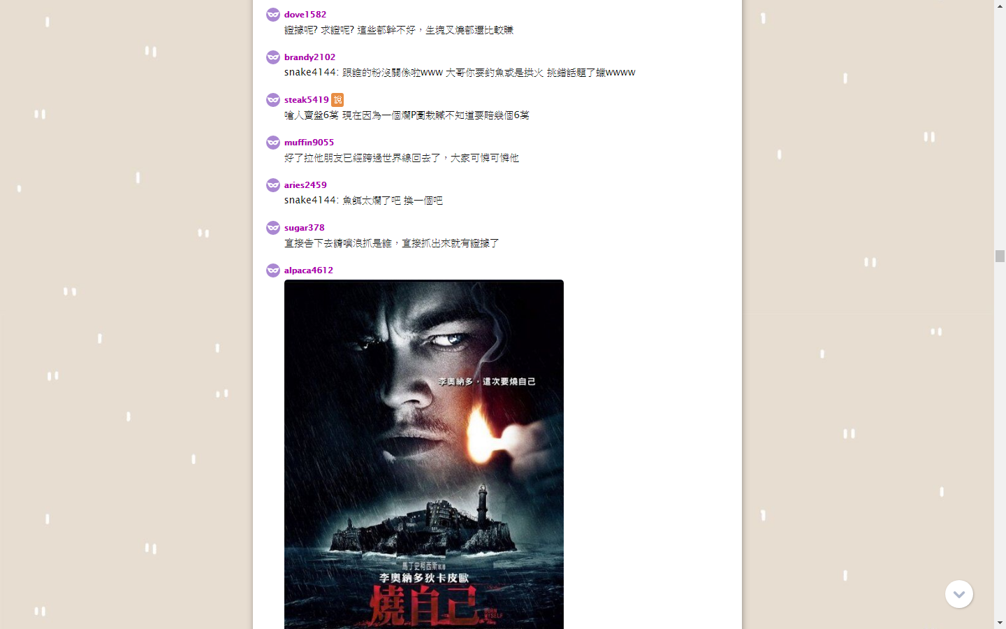Open the movie poster image from alpaca4612
The width and height of the screenshot is (1006, 629).
click(424, 454)
